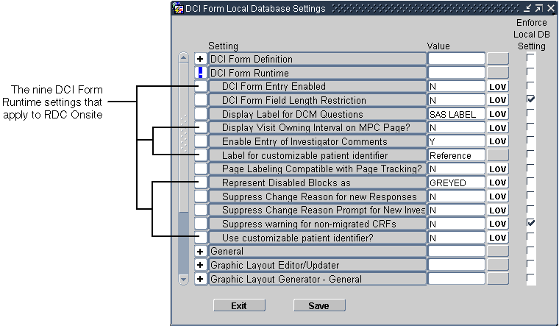Maximize the DCI Form Local Database Settings window
559x326 pixels.
pos(539,8)
